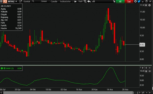This screenshot has height=94, width=153.
Task: Move MAV indicator panel up
Action: click(143, 68)
